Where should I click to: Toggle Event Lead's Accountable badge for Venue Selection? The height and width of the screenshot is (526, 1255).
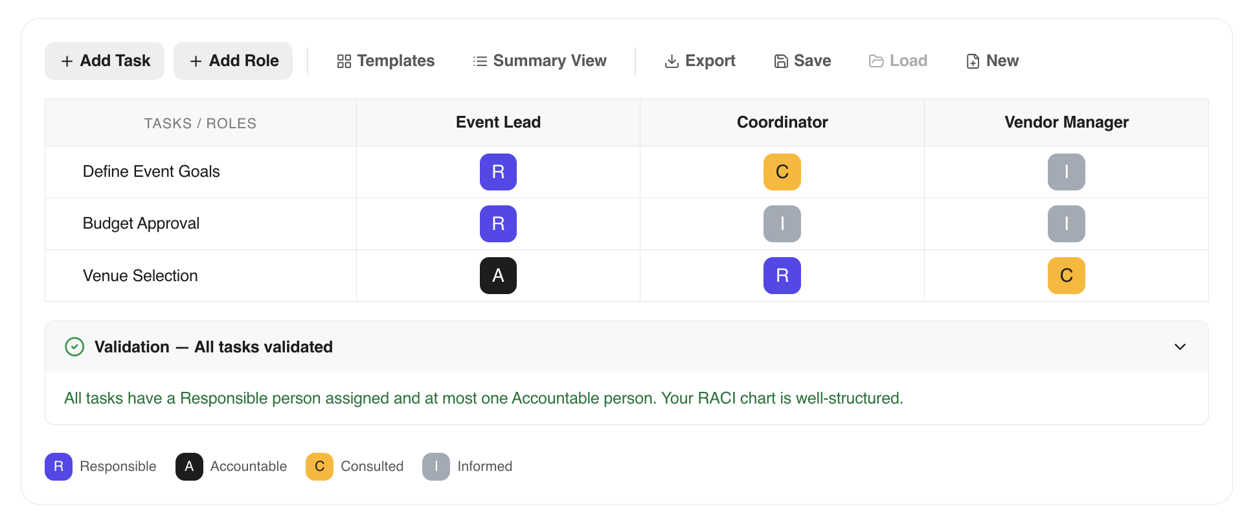pos(498,275)
